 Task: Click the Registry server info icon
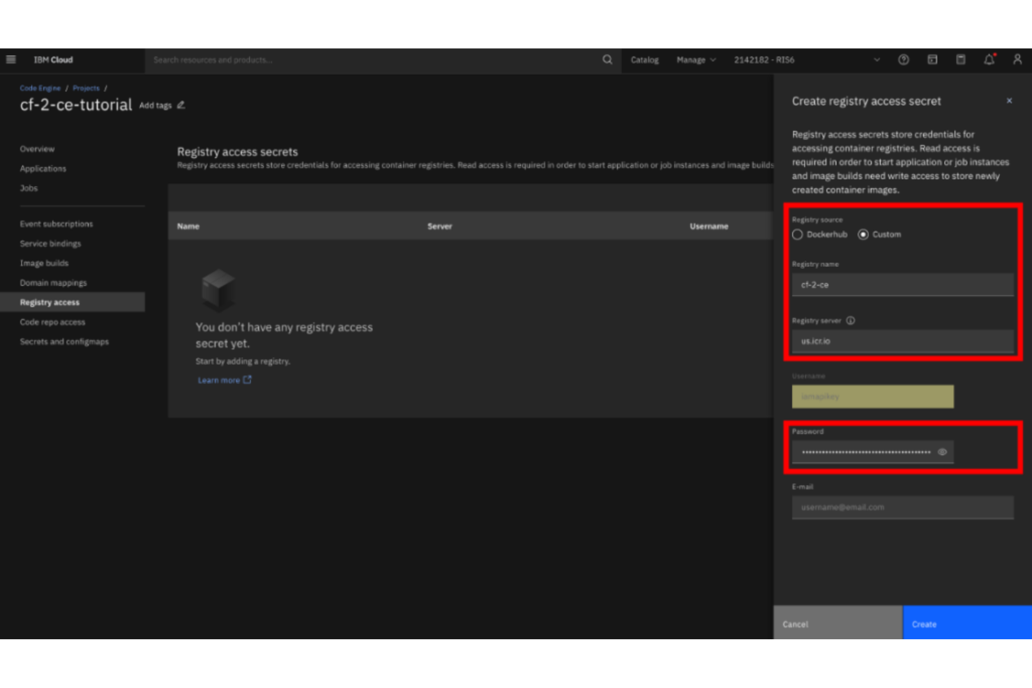(x=851, y=321)
